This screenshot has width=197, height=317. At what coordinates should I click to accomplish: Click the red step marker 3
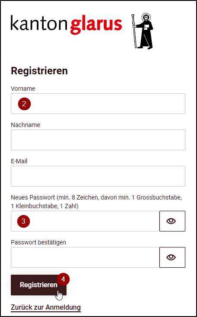click(23, 221)
